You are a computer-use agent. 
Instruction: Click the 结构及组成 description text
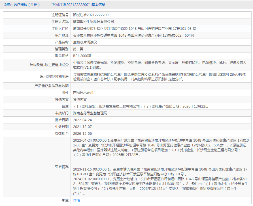pyautogui.click(x=160, y=65)
